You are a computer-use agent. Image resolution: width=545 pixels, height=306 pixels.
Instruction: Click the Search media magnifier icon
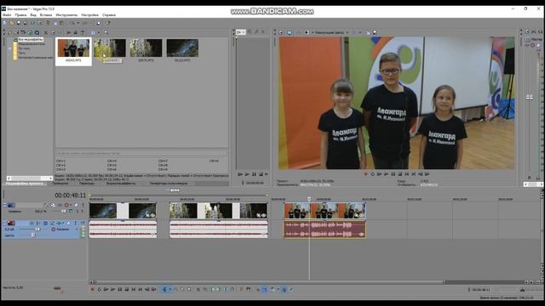(106, 32)
